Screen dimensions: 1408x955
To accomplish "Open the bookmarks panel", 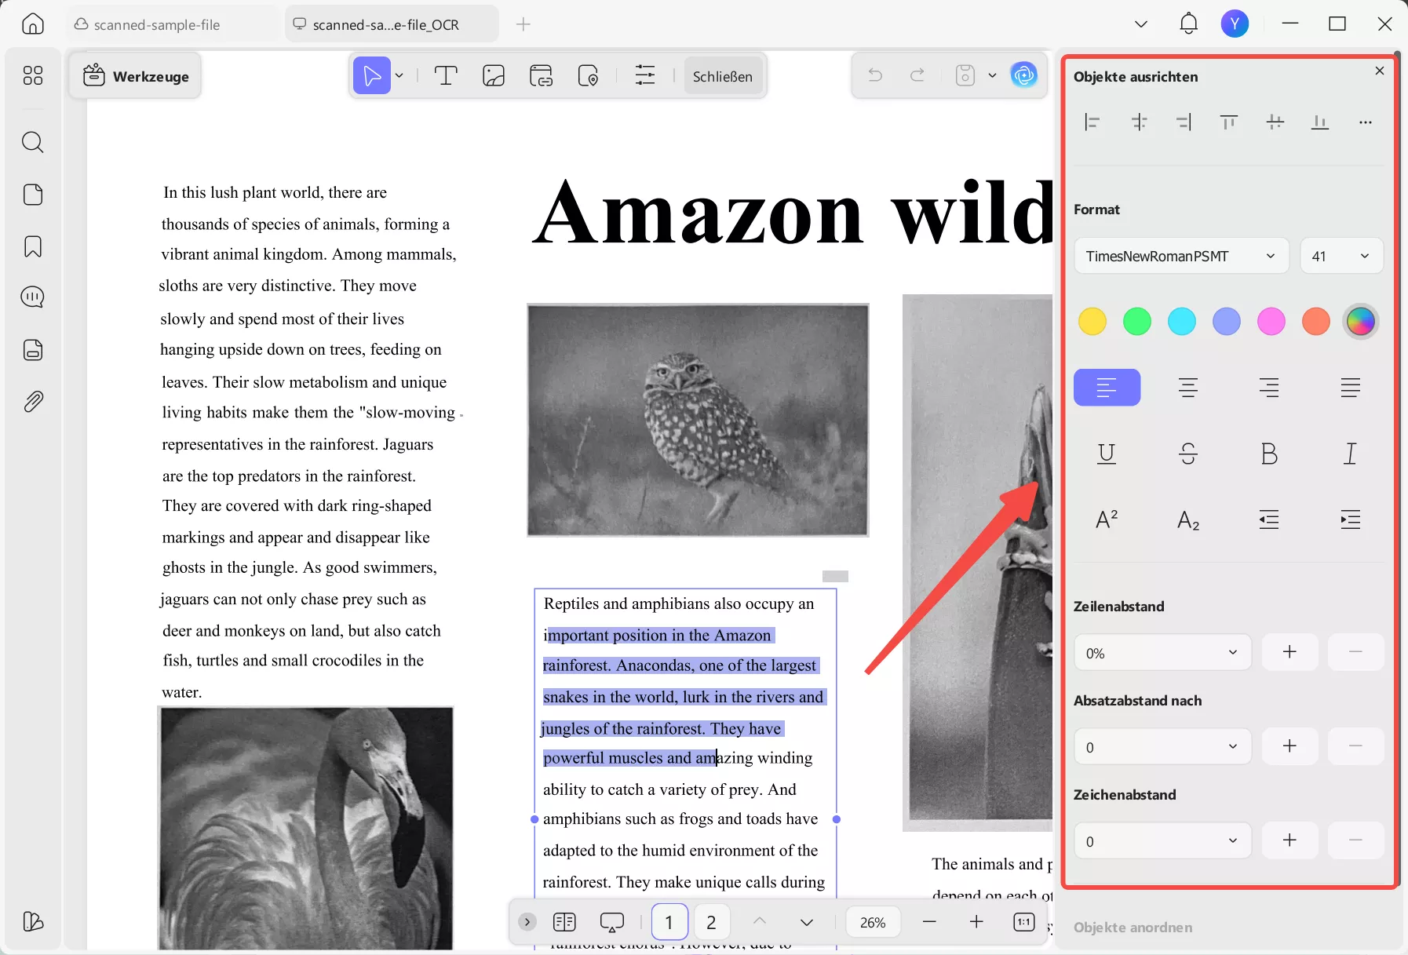I will coord(33,246).
